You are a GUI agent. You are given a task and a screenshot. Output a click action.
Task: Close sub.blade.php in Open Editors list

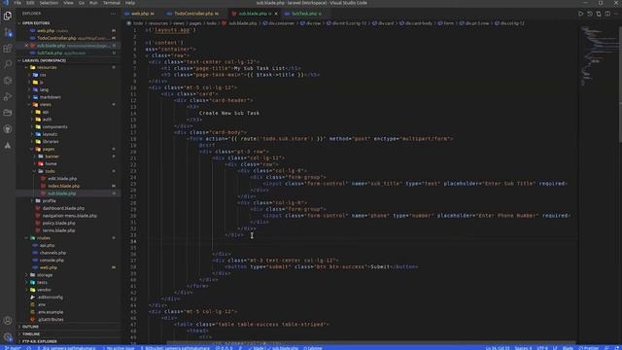[x=26, y=46]
